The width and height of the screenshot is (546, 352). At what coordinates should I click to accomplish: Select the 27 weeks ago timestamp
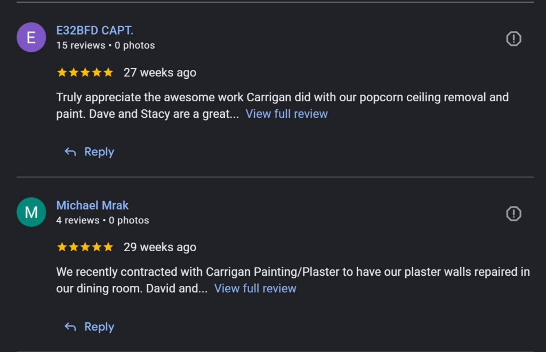pos(159,72)
